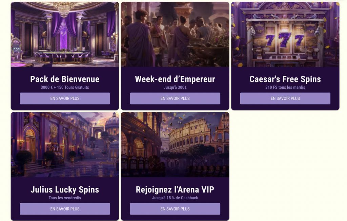Click EN SAVOIR PLUS under Pack de Bienvenue
This screenshot has height=221, width=347.
tap(65, 98)
